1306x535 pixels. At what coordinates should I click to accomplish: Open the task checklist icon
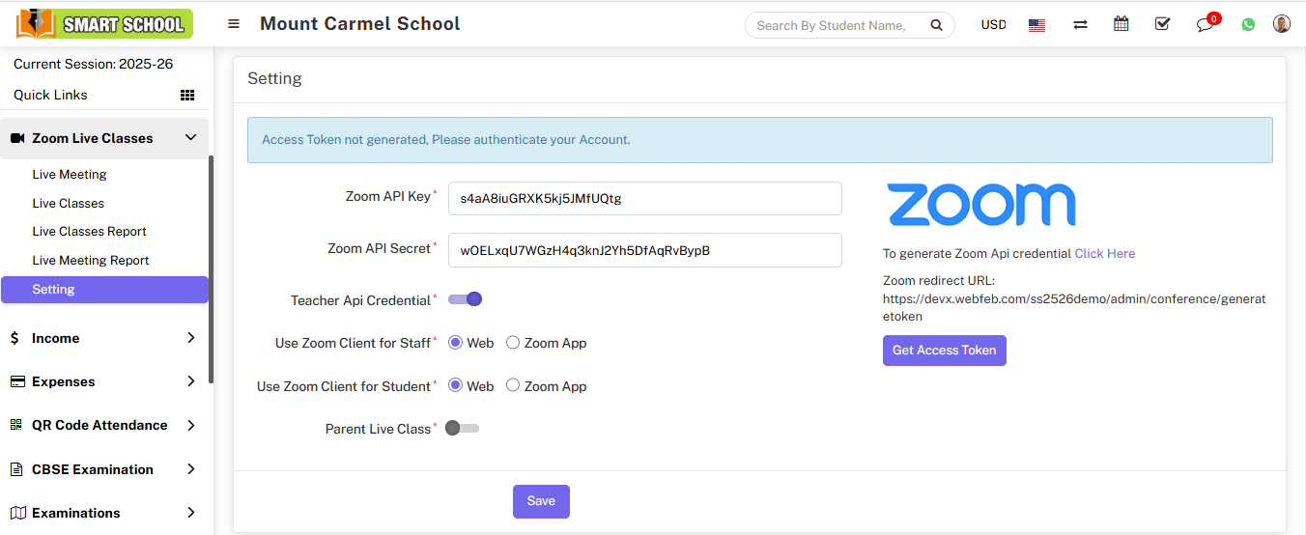pos(1162,24)
